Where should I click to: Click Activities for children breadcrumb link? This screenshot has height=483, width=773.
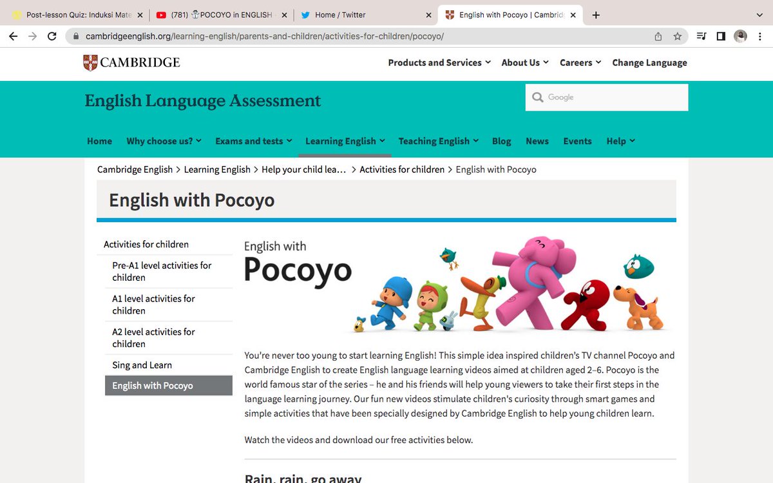(402, 169)
